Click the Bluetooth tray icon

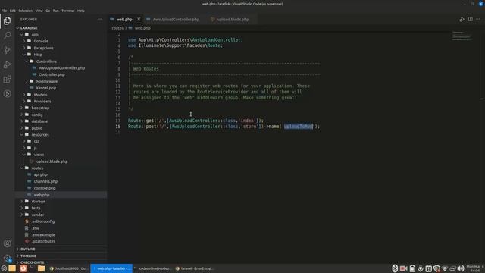click(395, 268)
